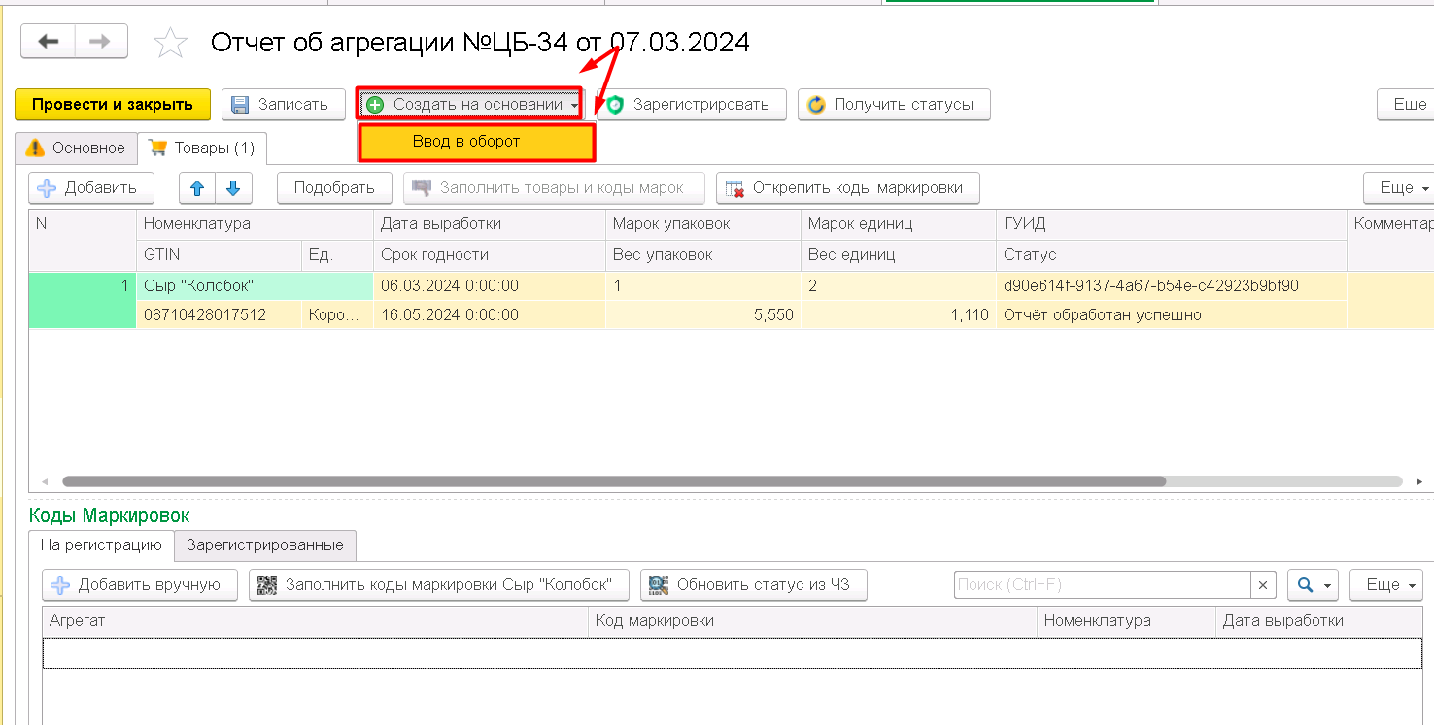
Task: Expand the magnifier search dropdown
Action: (x=1313, y=584)
